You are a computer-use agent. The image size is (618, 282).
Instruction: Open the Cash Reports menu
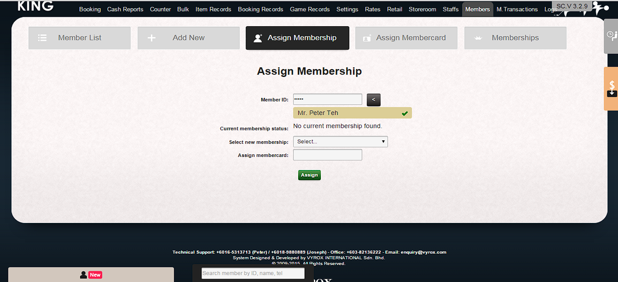[x=125, y=9]
